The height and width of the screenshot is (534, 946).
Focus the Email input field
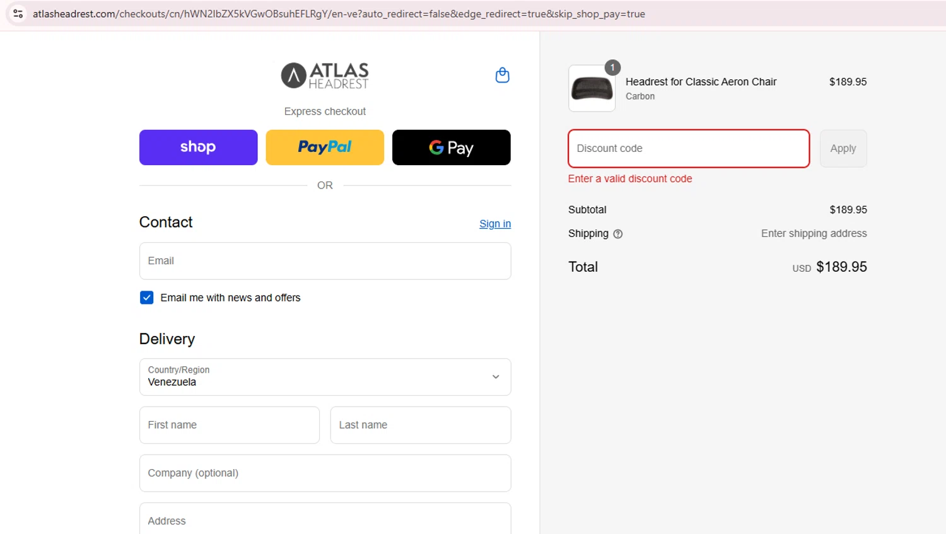[x=325, y=261]
